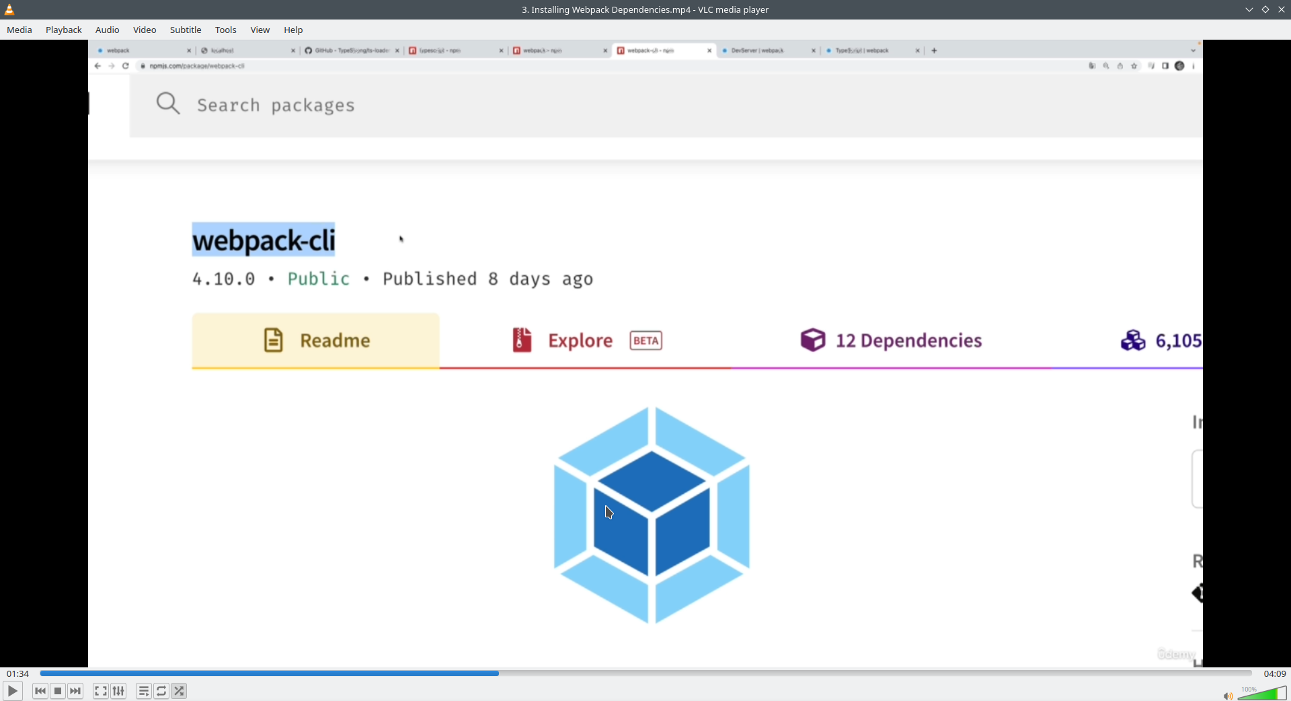Close the VLC media player window
This screenshot has width=1291, height=701.
tap(1282, 9)
